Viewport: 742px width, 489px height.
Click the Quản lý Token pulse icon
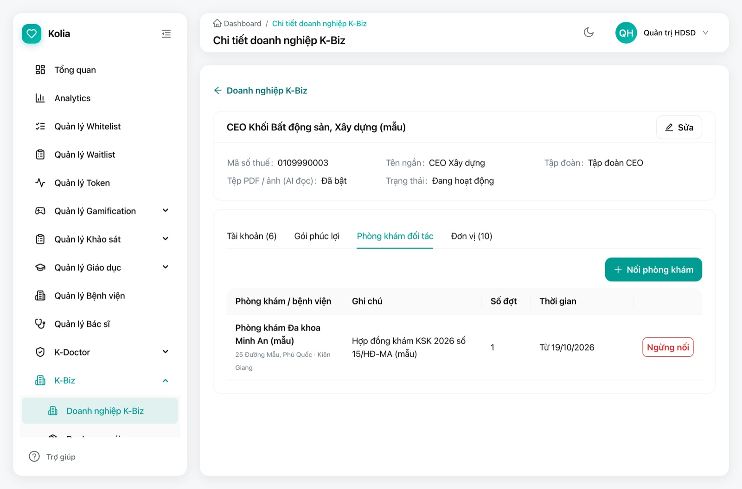pyautogui.click(x=40, y=183)
